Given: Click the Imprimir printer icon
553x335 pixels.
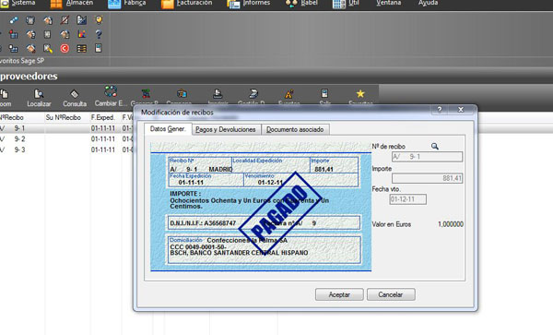Looking at the screenshot, I should 218,93.
